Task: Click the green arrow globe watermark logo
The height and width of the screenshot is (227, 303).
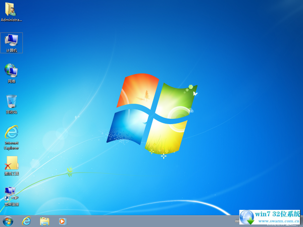Action: coord(248,217)
